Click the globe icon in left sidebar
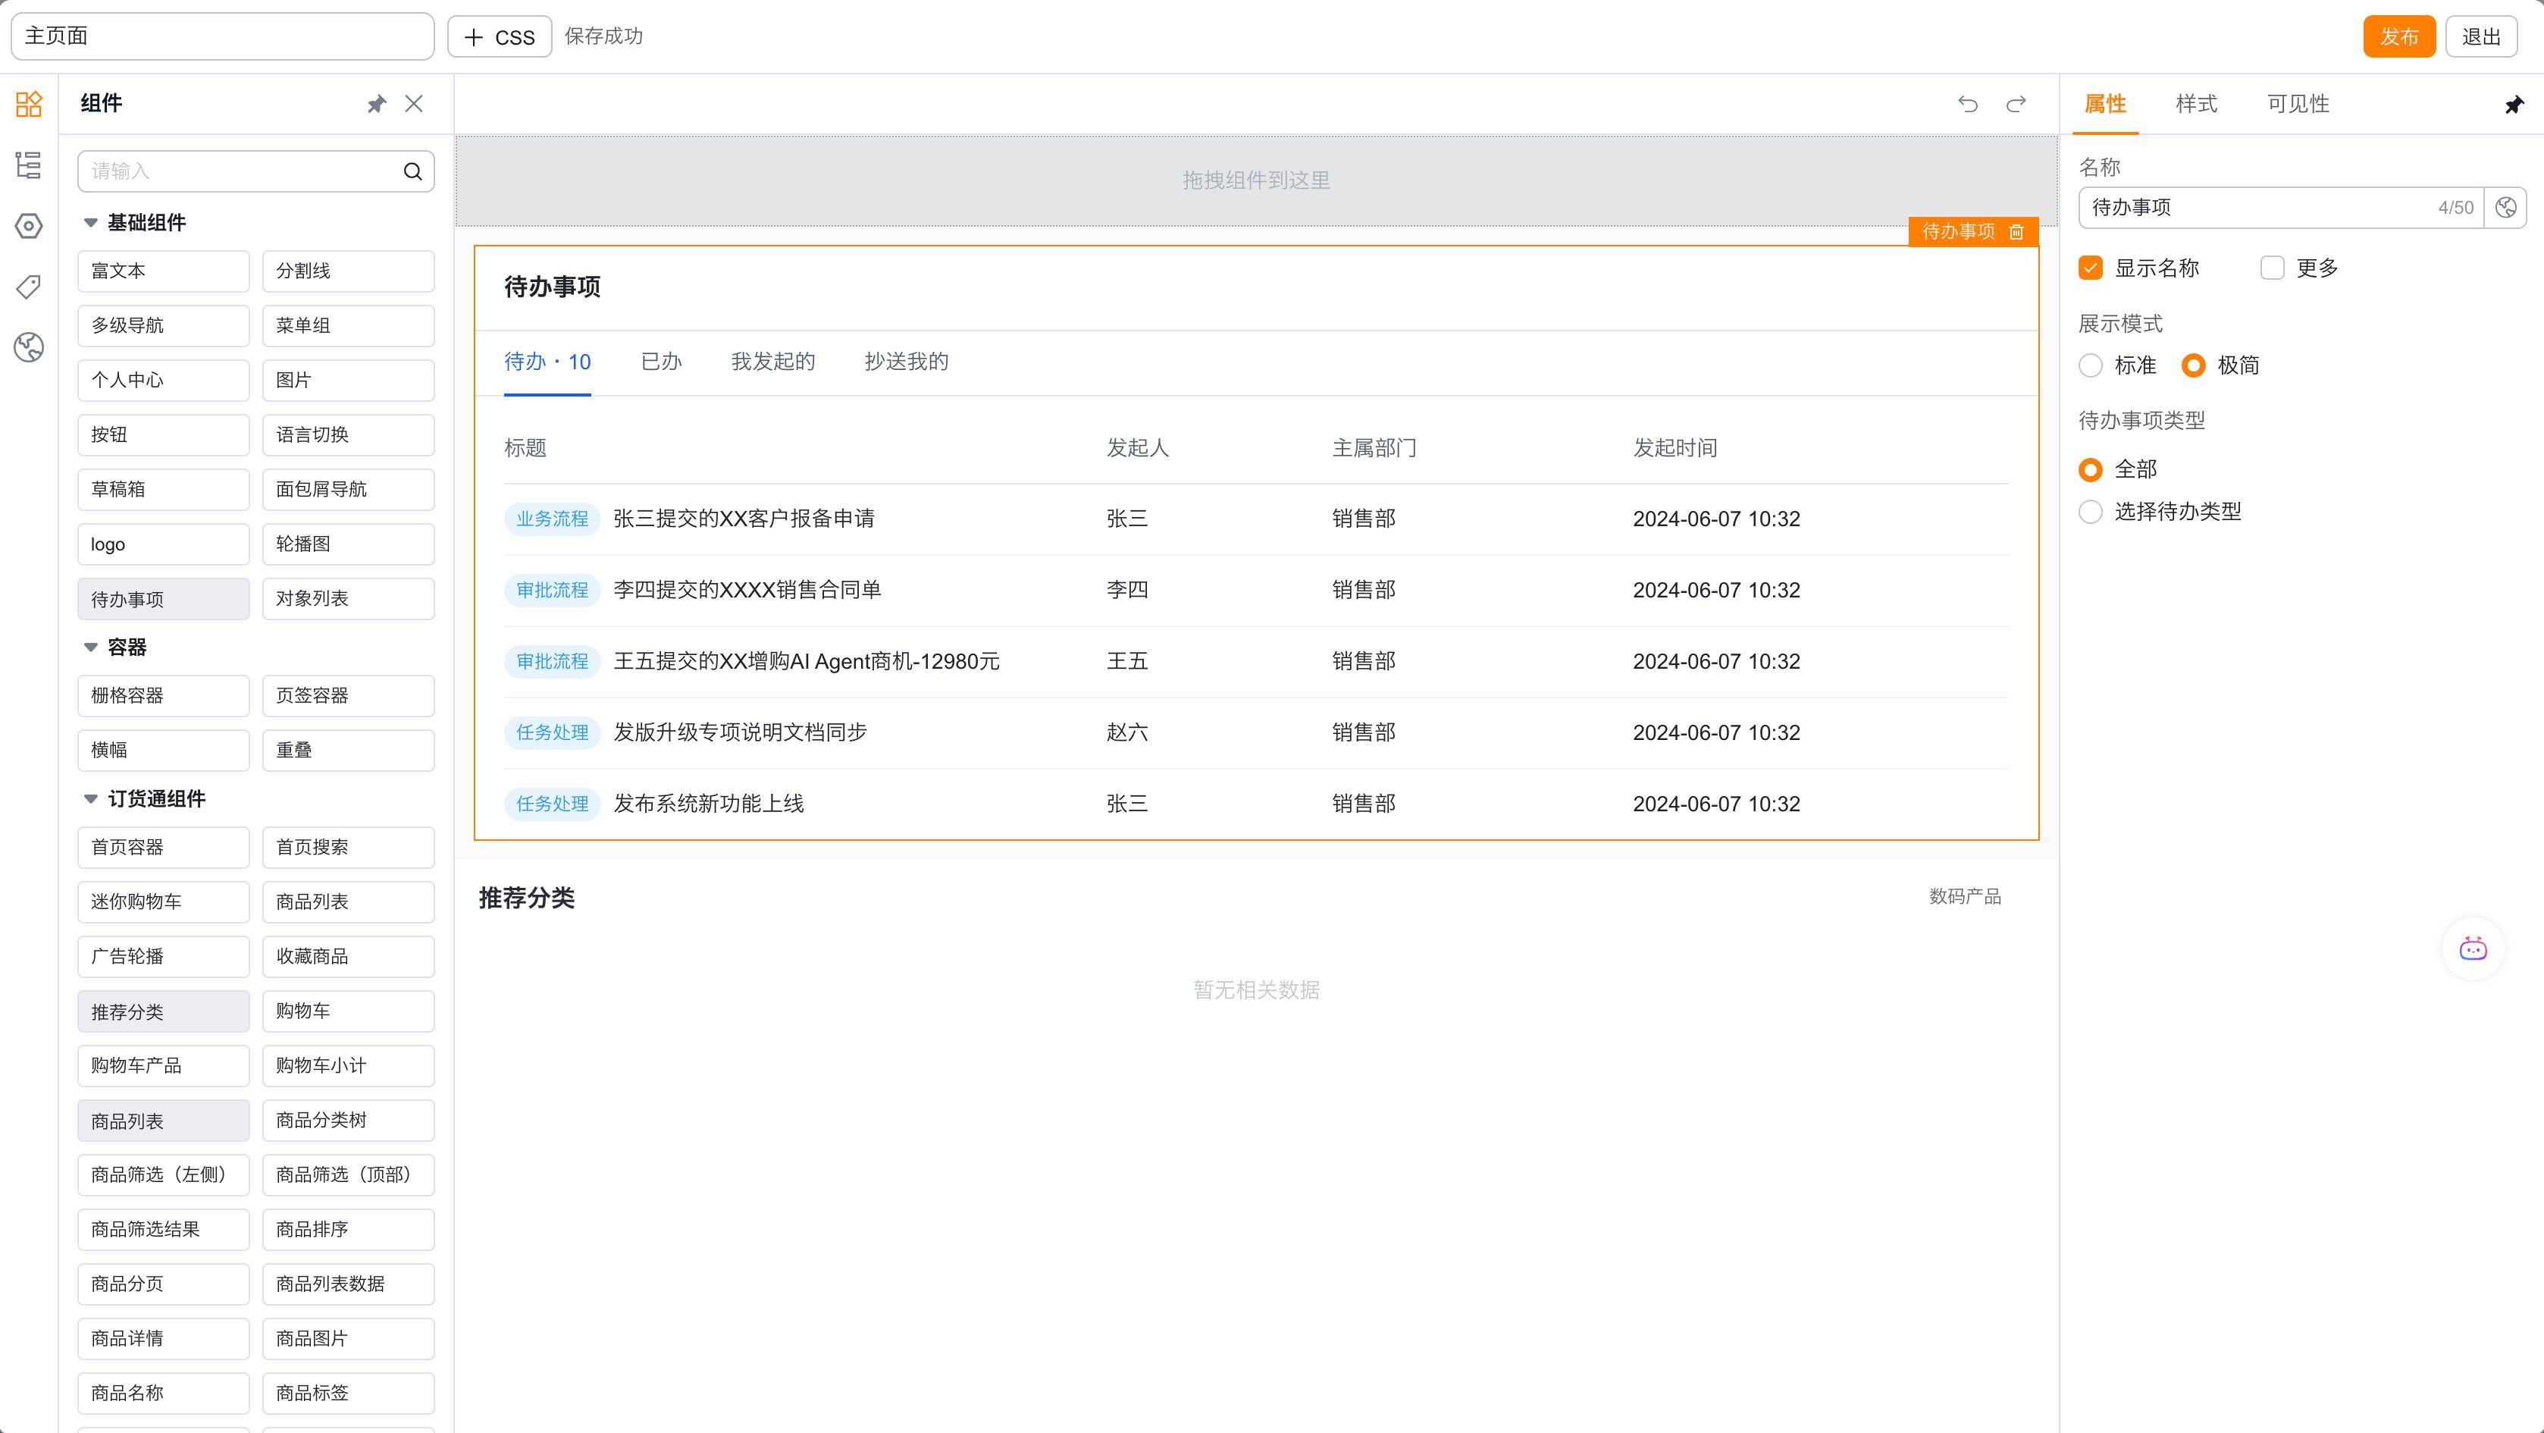Image resolution: width=2544 pixels, height=1433 pixels. [29, 347]
